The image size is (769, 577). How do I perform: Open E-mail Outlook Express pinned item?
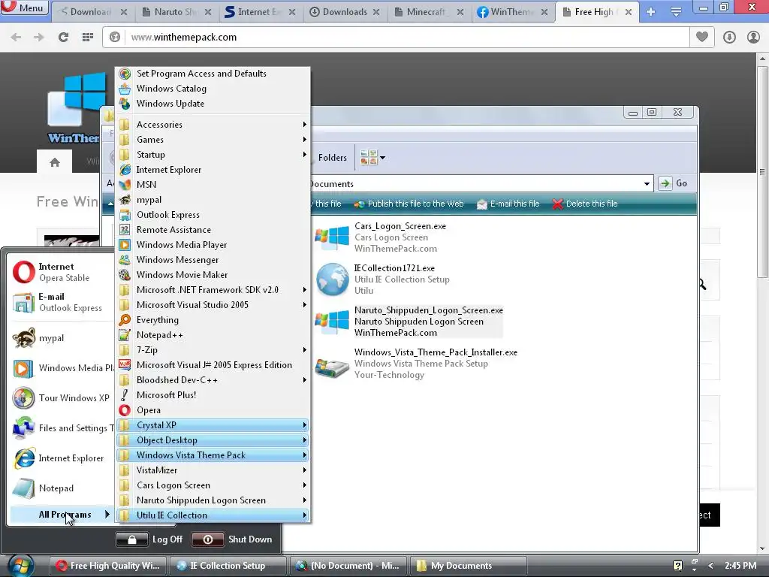(x=62, y=302)
